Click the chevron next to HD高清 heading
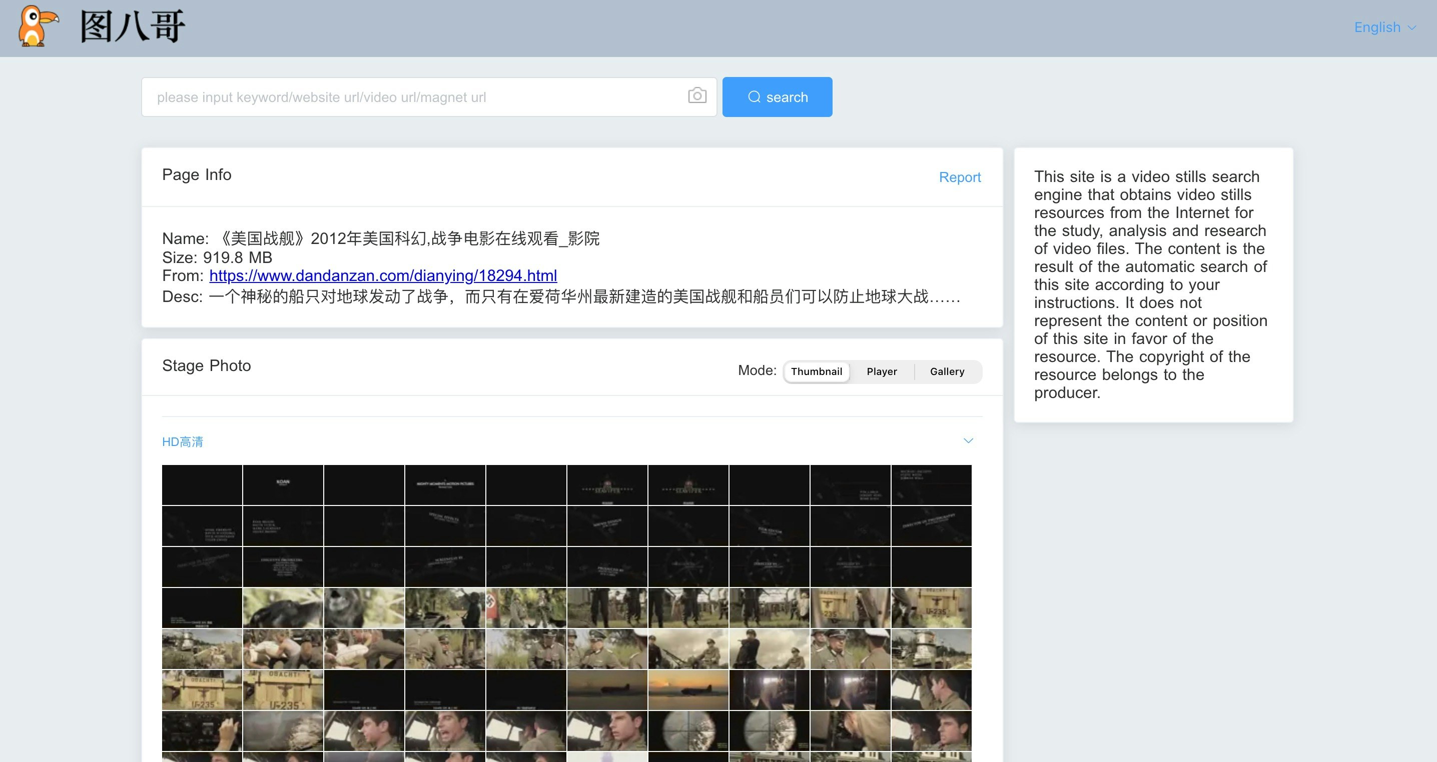This screenshot has width=1437, height=762. coord(968,440)
